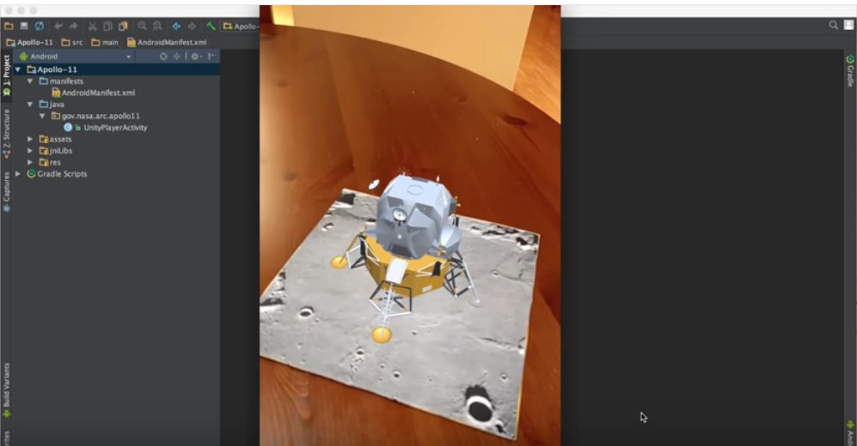
Task: Select Apollo-11 in the breadcrumb bar
Action: [x=29, y=42]
